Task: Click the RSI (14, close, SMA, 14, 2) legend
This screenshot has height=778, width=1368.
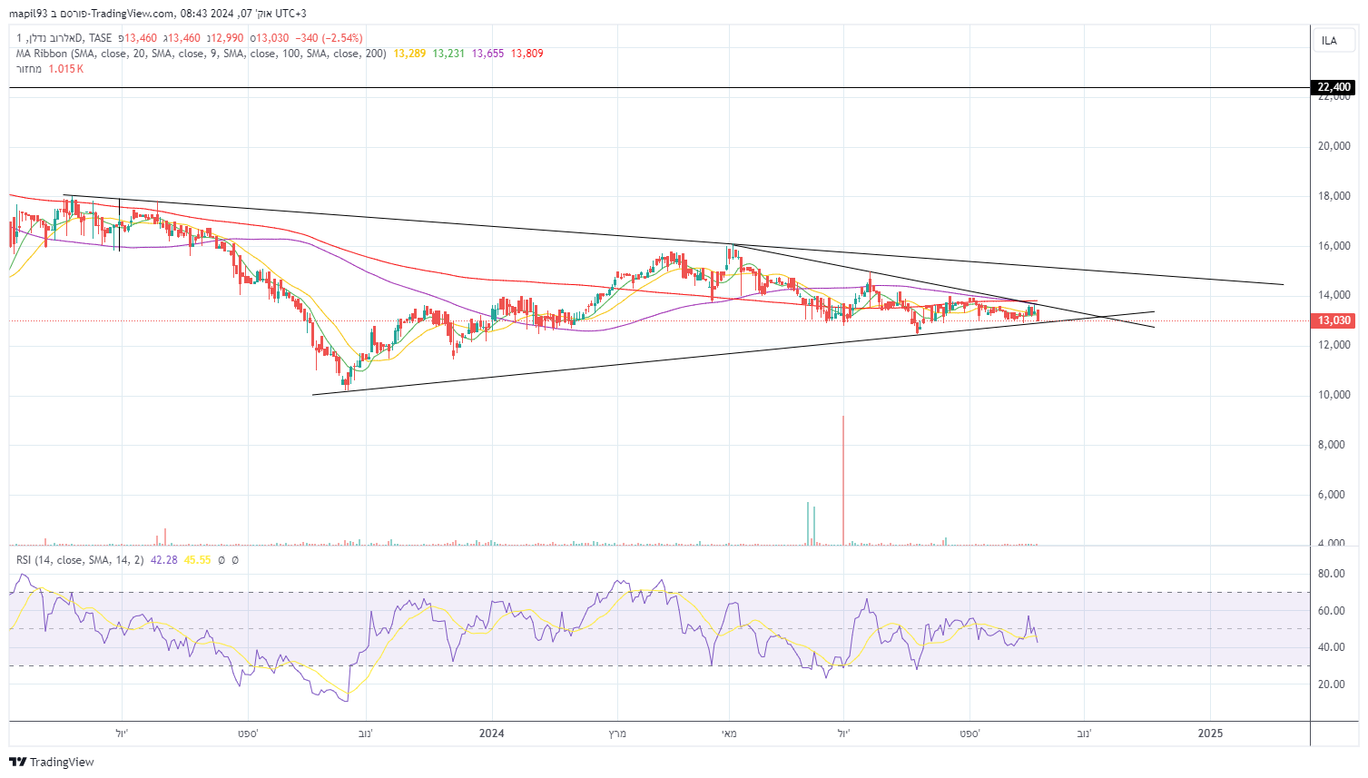Action: (80, 560)
